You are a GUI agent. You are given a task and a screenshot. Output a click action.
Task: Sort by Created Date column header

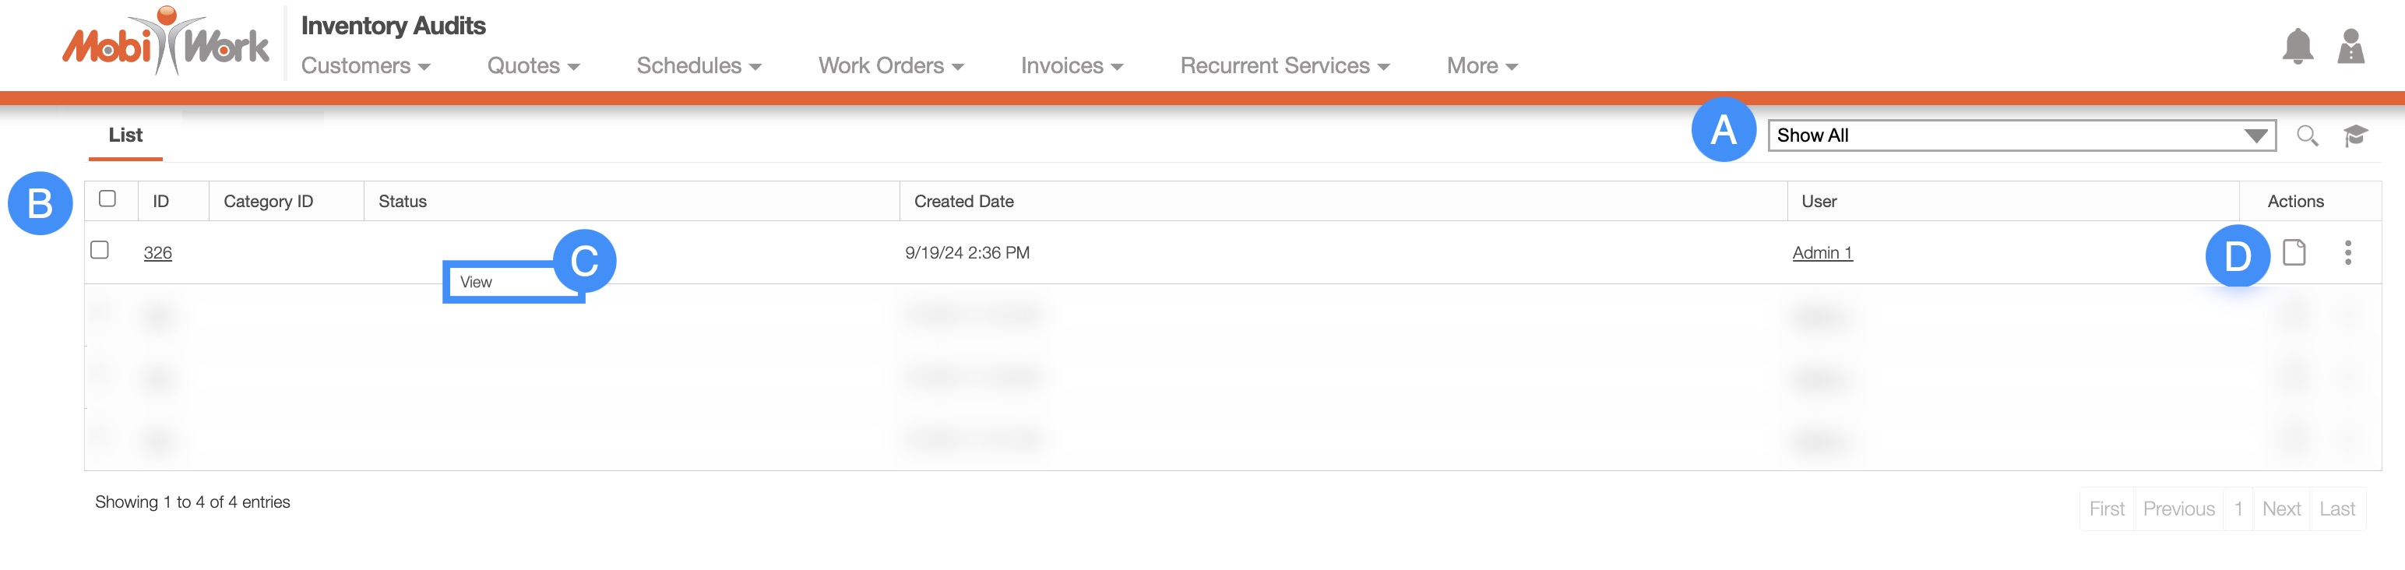point(963,202)
